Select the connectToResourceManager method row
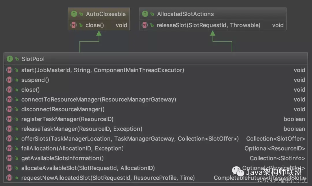 click(x=156, y=100)
